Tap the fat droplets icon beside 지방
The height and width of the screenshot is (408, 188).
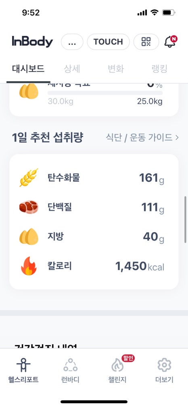point(29,237)
